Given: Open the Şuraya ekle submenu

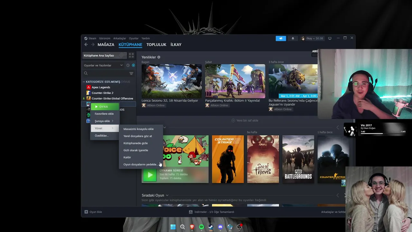Looking at the screenshot, I should point(104,121).
